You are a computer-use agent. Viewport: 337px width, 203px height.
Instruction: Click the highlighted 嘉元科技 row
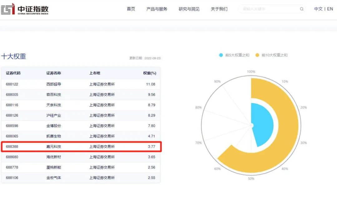[81, 146]
